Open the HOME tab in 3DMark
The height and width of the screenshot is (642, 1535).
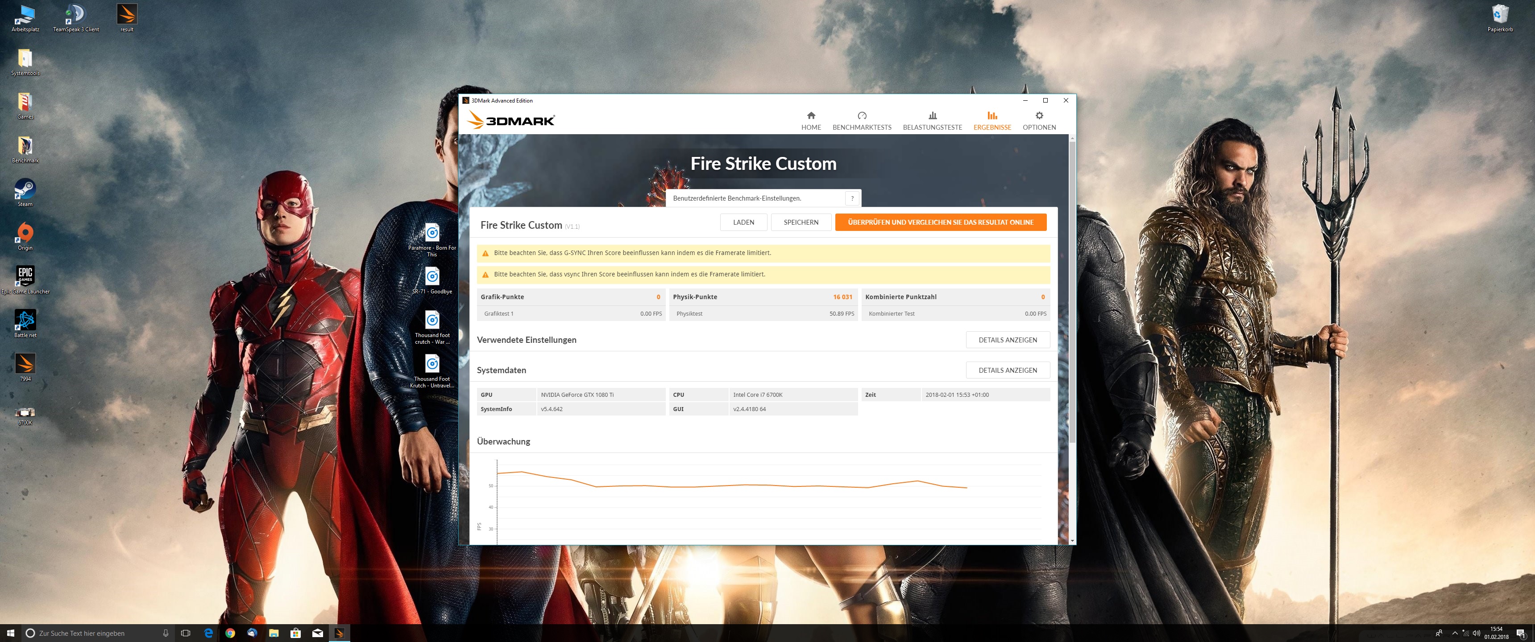click(x=810, y=120)
